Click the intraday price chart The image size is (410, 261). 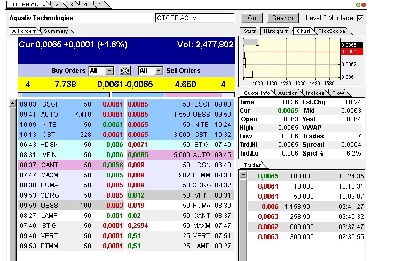[291, 59]
